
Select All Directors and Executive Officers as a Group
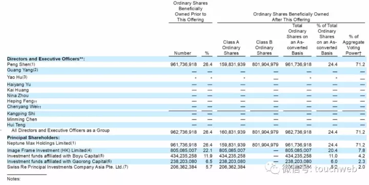point(60,130)
